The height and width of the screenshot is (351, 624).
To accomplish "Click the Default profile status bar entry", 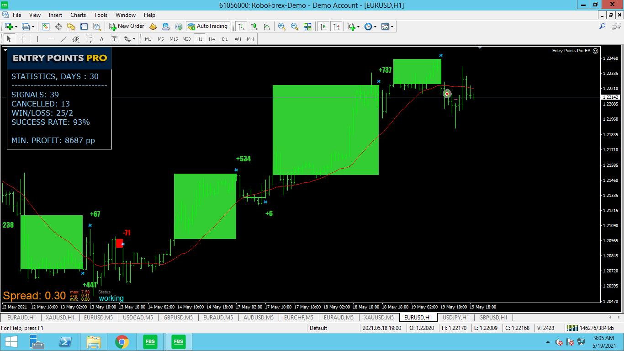I will click(x=318, y=328).
